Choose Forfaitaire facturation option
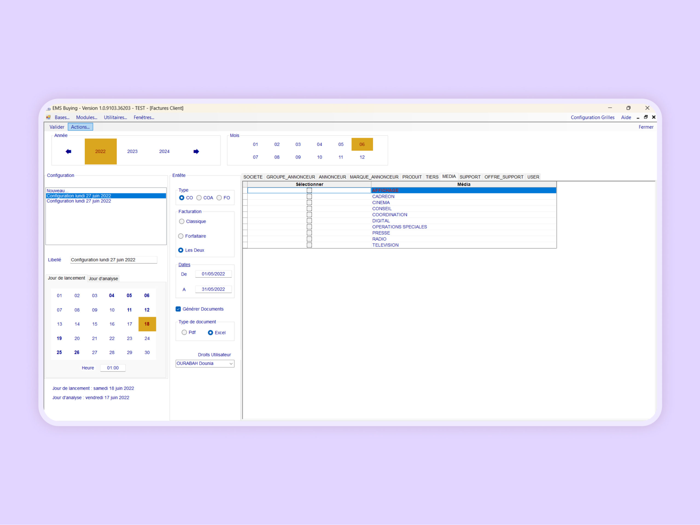Screen dimensions: 700x525 [181, 236]
